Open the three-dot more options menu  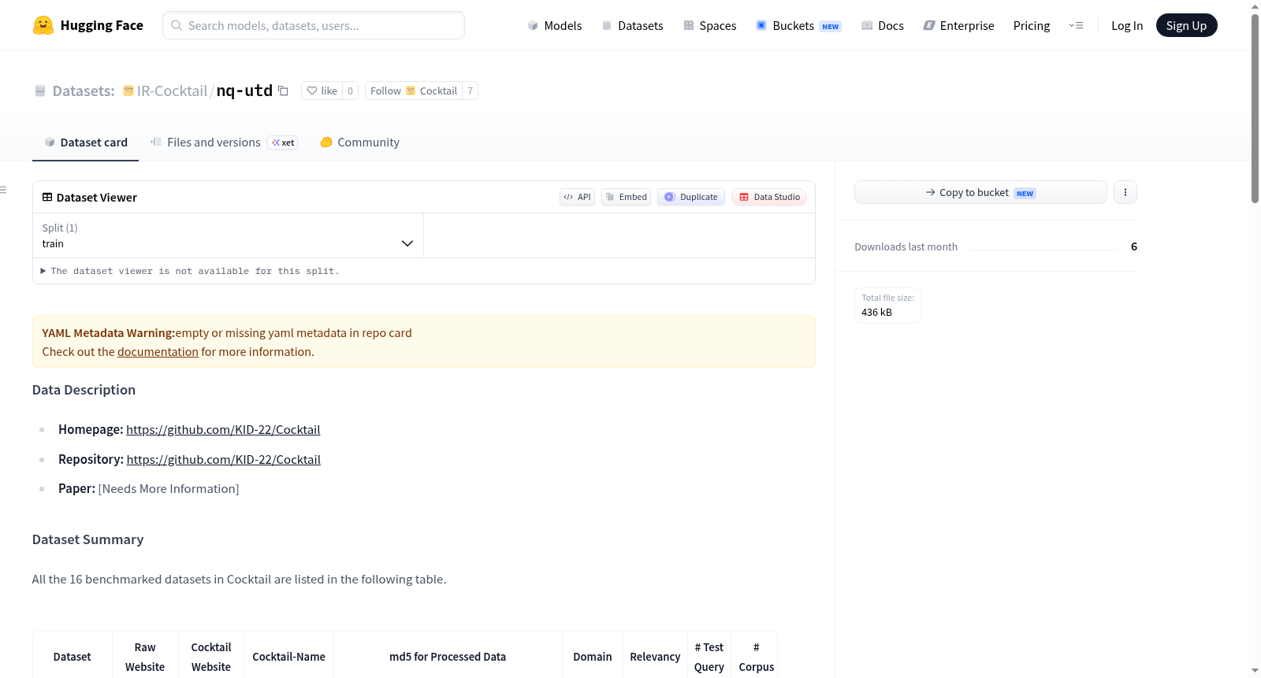click(1125, 192)
